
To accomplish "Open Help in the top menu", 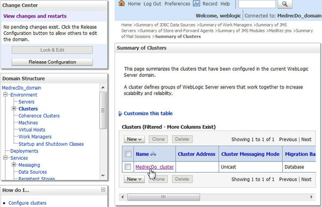I will tap(225, 4).
